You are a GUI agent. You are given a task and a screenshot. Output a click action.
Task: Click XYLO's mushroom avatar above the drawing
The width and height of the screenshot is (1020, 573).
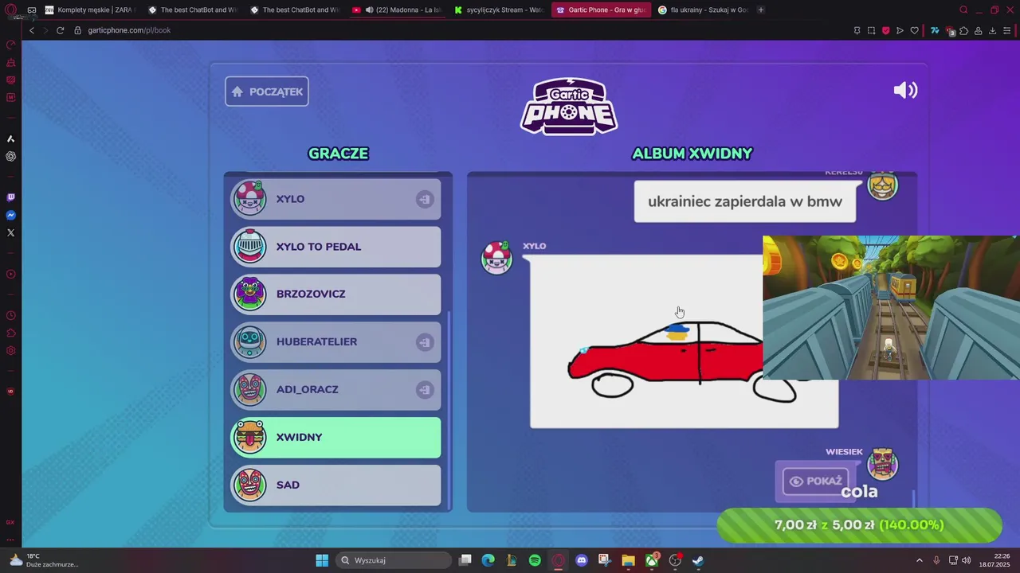[x=497, y=258]
